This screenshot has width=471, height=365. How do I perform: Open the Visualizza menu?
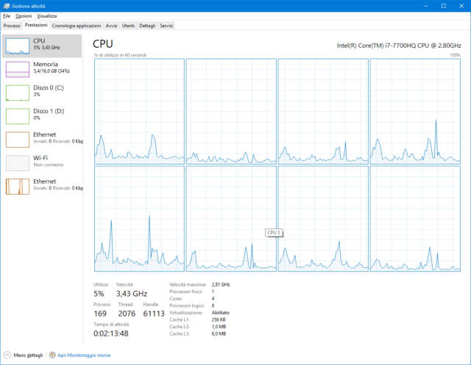(46, 15)
